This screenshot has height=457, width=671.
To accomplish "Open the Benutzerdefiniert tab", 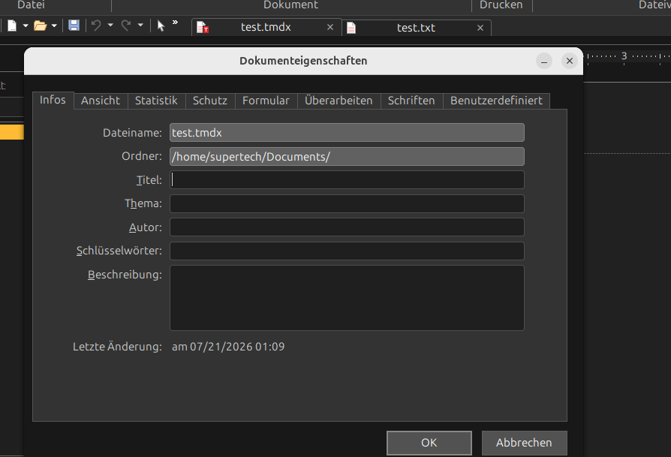I will pos(496,101).
